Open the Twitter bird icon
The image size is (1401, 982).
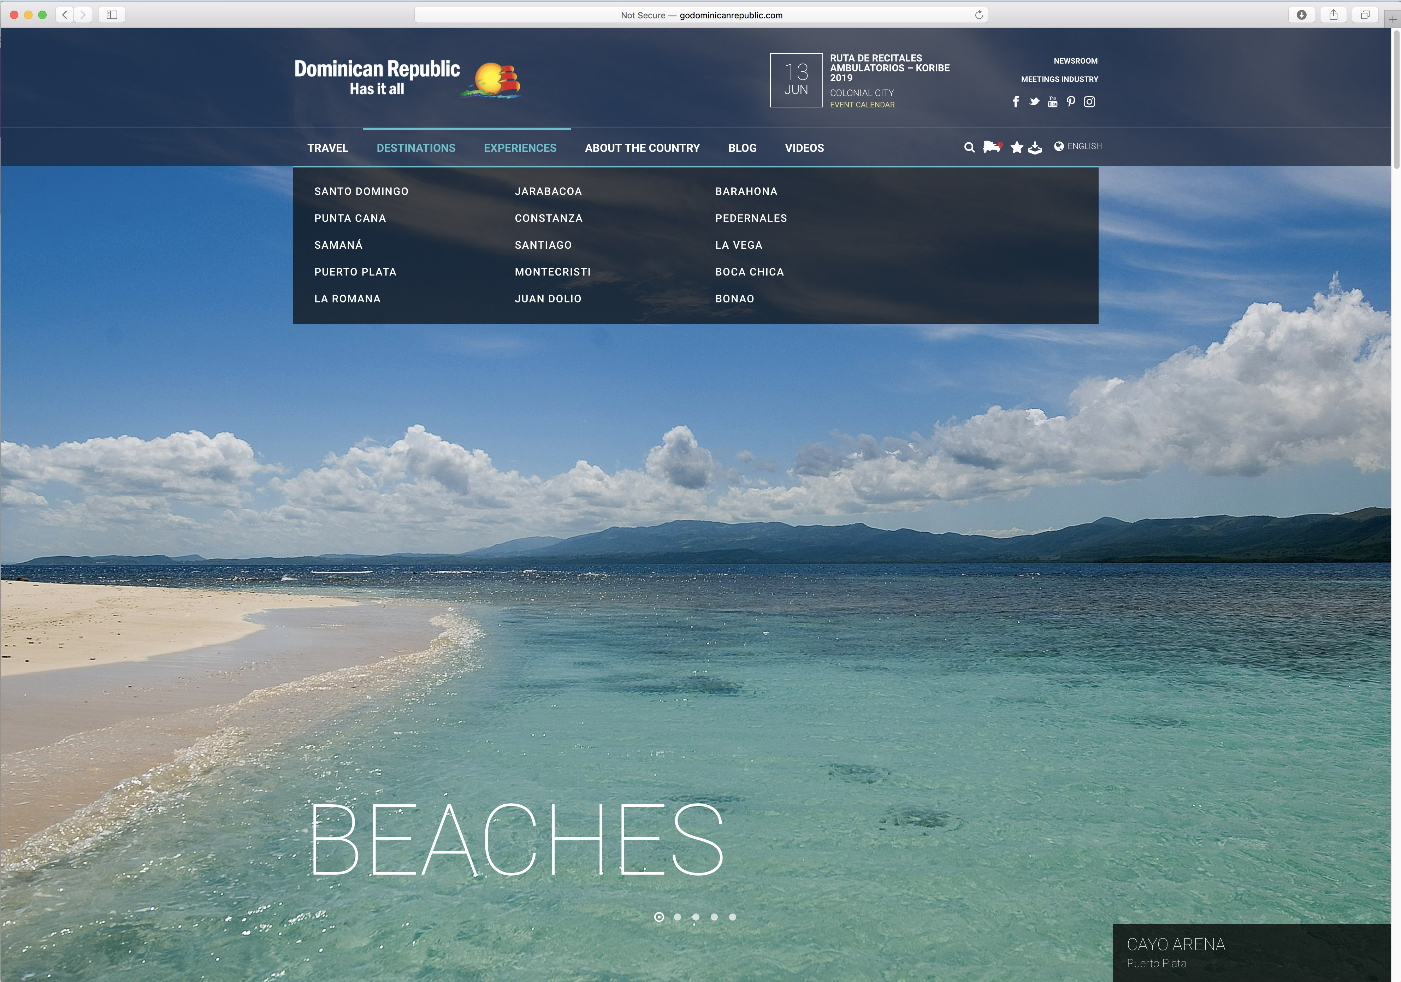tap(1034, 102)
